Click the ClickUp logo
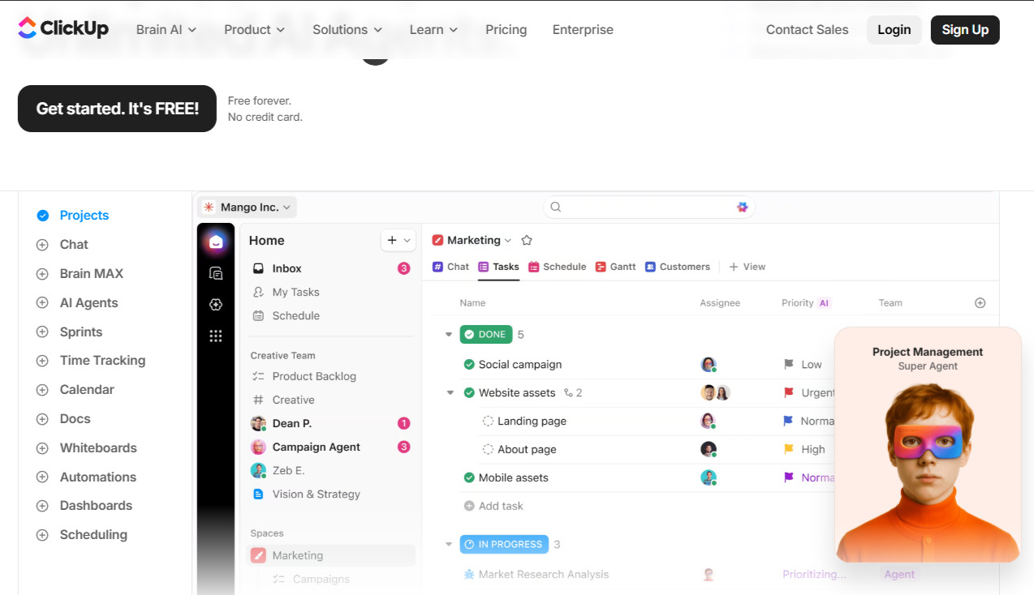The height and width of the screenshot is (595, 1034). (x=62, y=29)
